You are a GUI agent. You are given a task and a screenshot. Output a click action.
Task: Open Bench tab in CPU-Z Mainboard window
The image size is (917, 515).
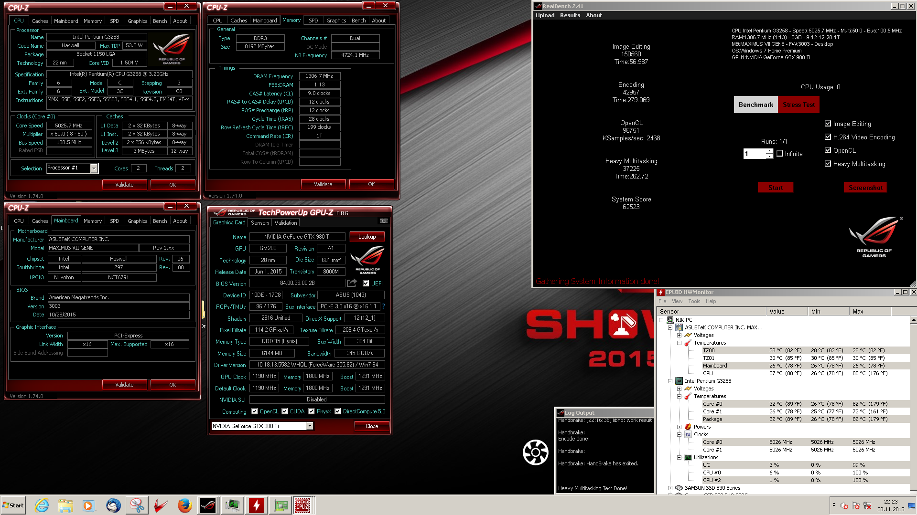tap(160, 221)
